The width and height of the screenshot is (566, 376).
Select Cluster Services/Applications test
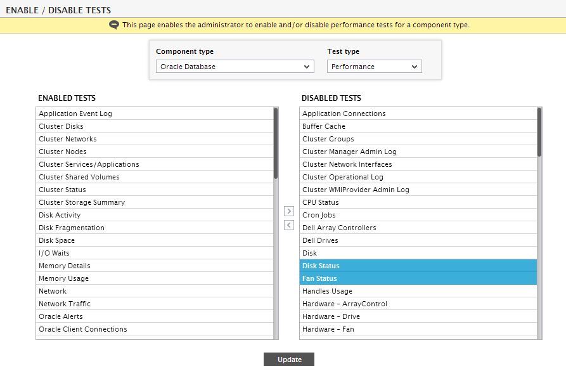[155, 164]
